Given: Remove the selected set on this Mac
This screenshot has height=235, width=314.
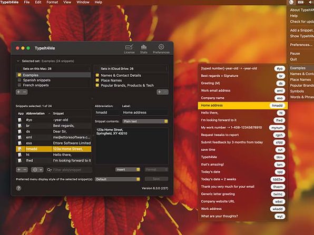Looking at the screenshot, I should click(x=25, y=92).
